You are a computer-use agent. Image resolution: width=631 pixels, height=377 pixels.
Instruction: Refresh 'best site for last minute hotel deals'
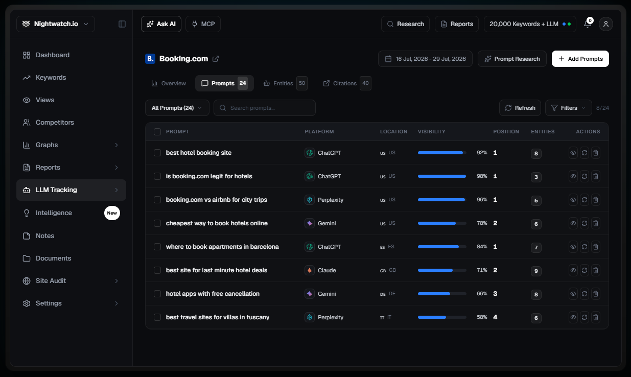(585, 270)
